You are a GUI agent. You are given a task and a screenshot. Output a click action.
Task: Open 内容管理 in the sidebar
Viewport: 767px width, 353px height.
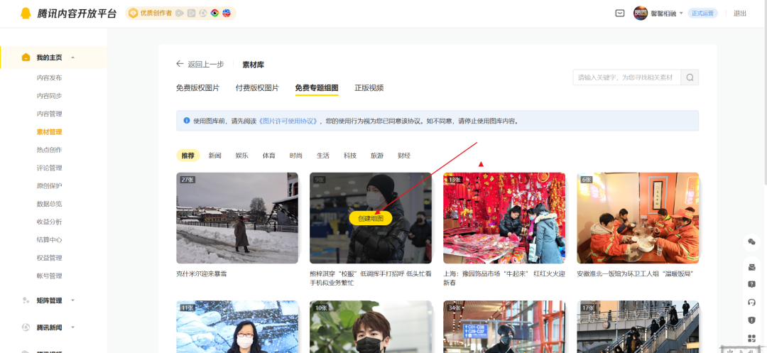point(50,114)
